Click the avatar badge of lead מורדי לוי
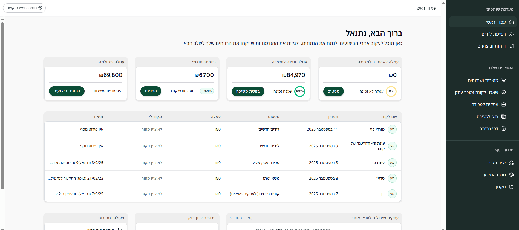The width and height of the screenshot is (519, 230). (392, 129)
